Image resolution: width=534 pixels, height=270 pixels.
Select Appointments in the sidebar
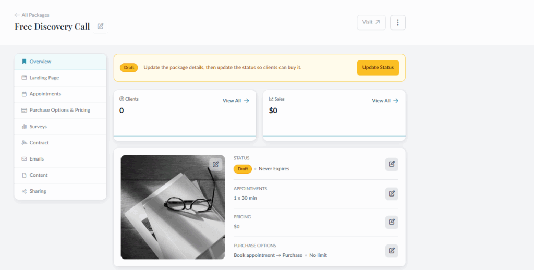pos(45,94)
